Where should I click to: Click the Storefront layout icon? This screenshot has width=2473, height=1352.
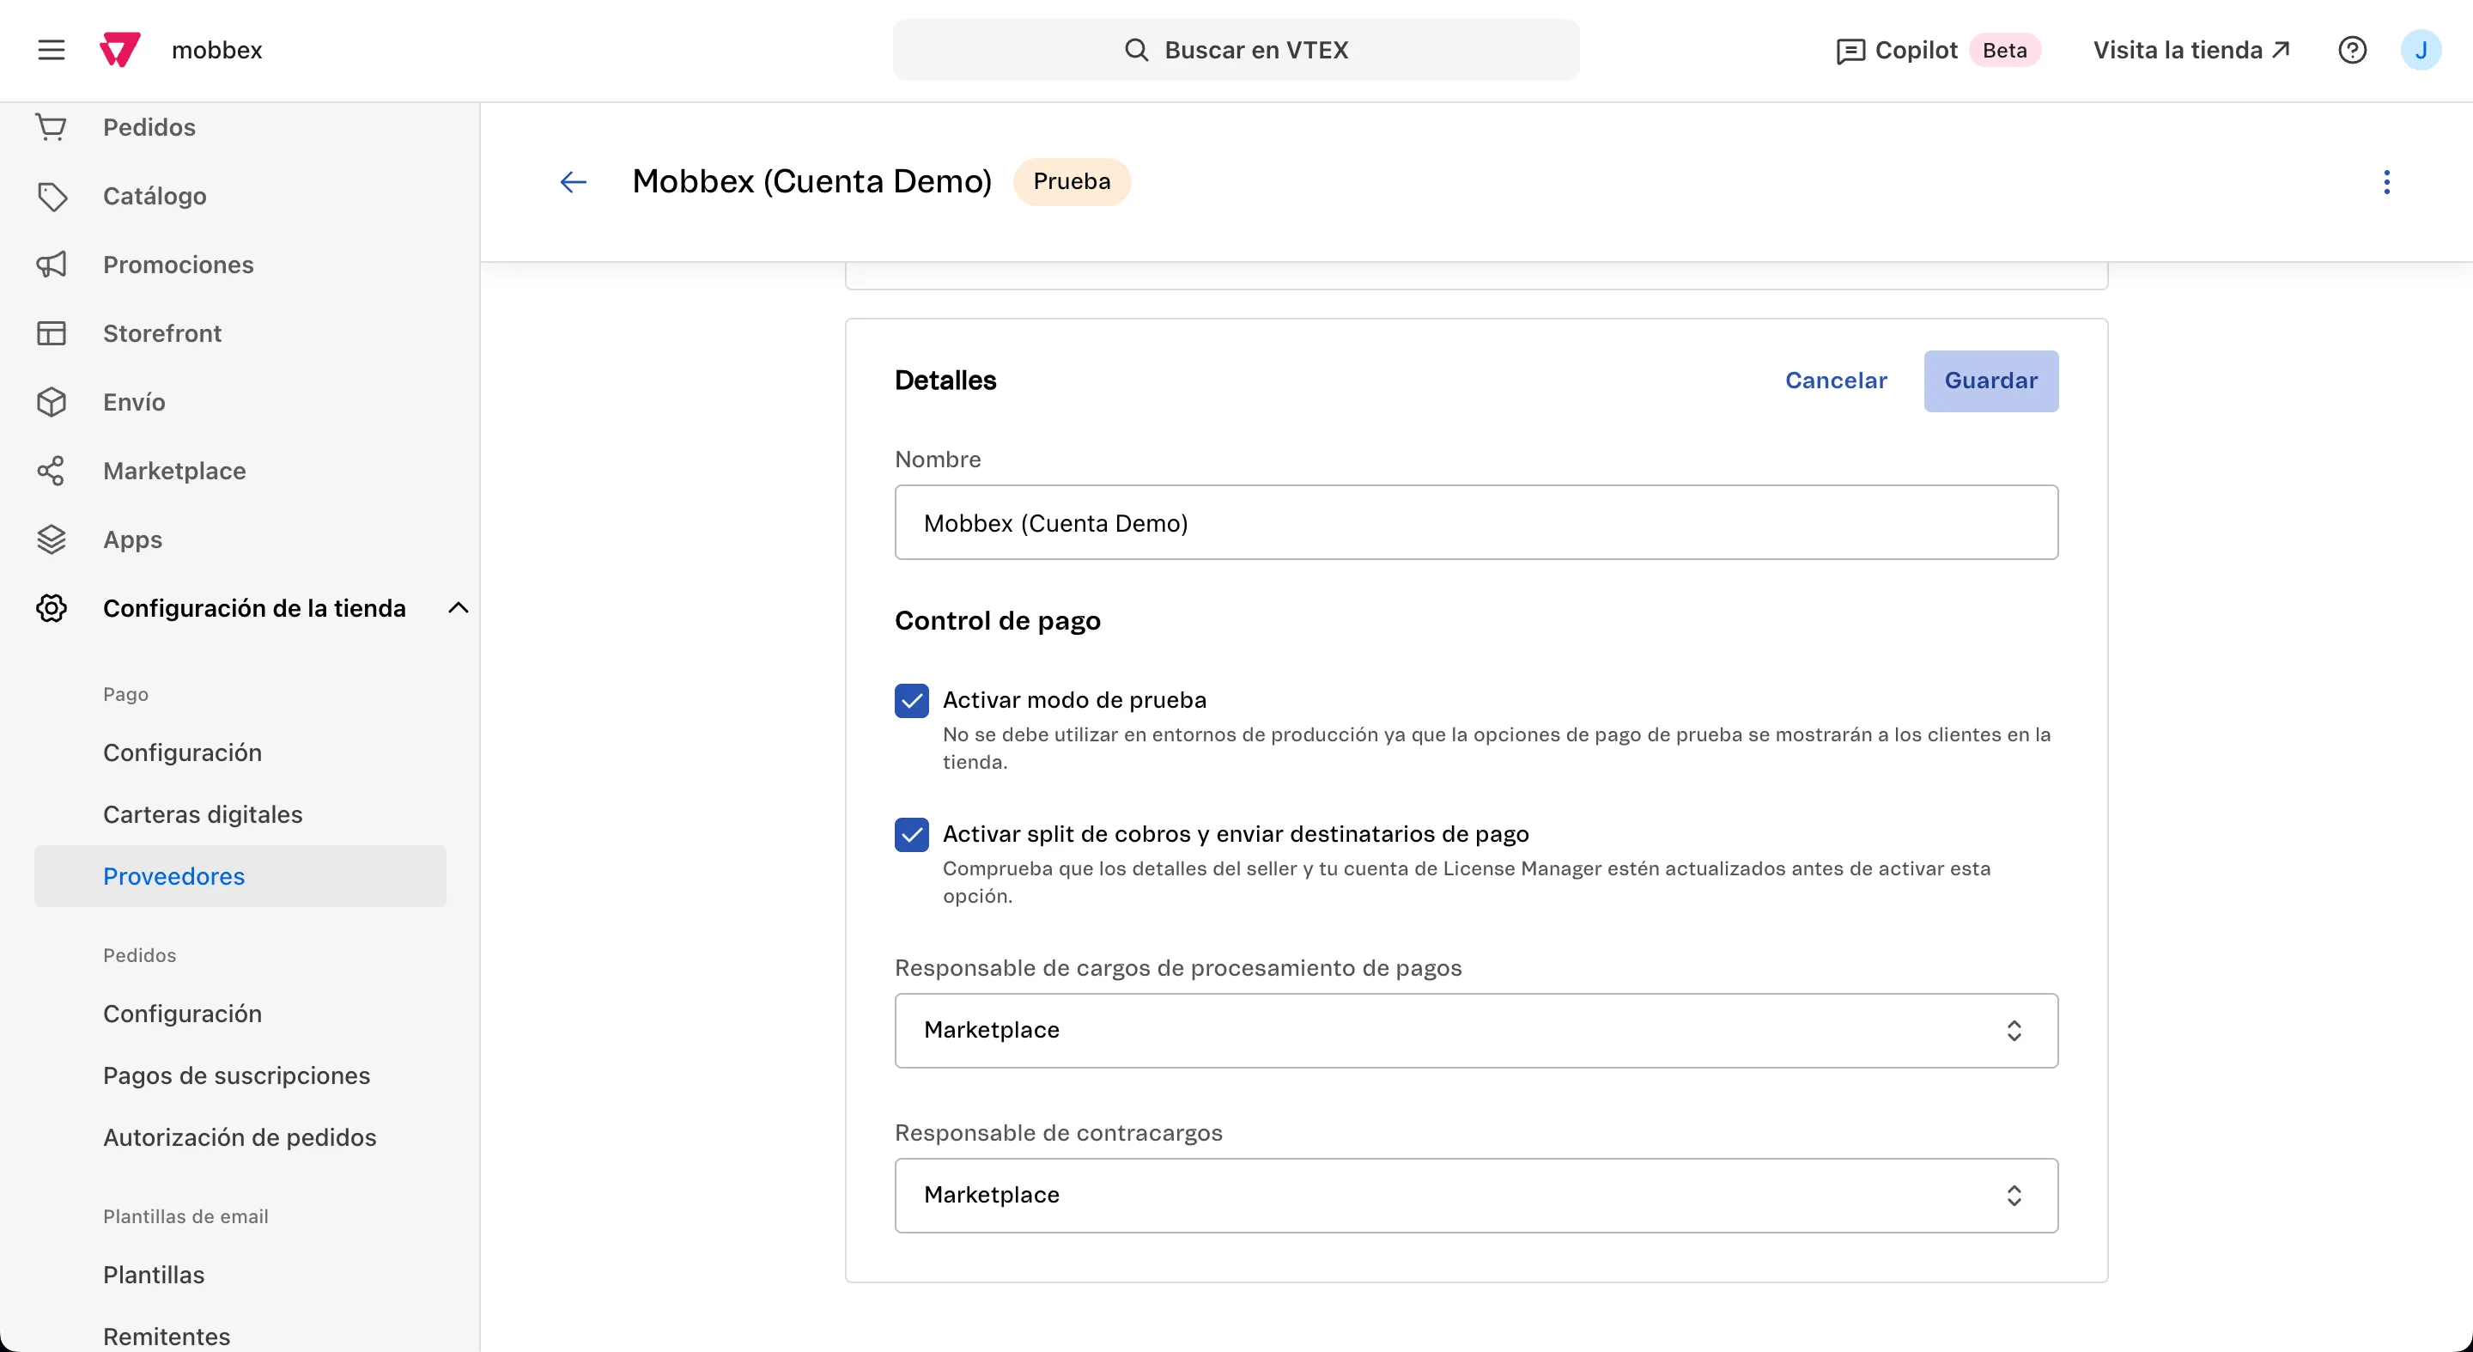pyautogui.click(x=51, y=333)
